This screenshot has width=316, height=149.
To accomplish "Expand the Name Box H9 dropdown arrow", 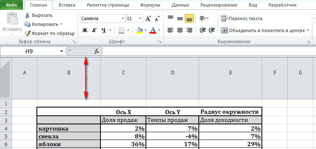I will (61, 51).
